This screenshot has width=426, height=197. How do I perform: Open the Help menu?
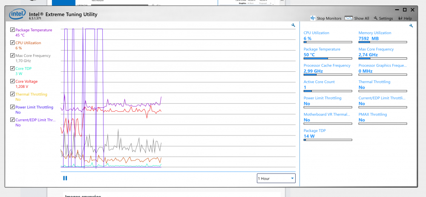coord(405,18)
